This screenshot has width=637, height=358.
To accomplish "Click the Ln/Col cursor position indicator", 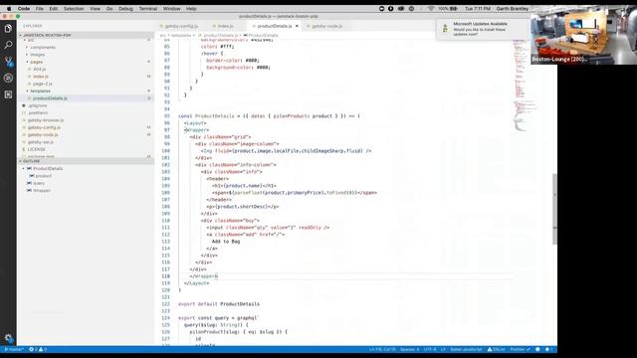I will 382,349.
